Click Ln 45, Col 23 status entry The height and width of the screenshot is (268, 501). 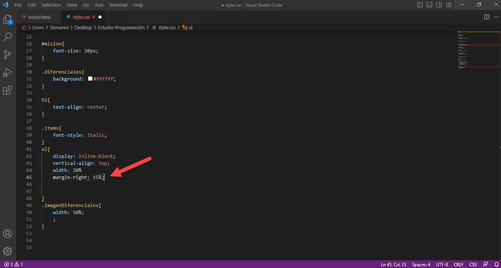[x=394, y=264]
